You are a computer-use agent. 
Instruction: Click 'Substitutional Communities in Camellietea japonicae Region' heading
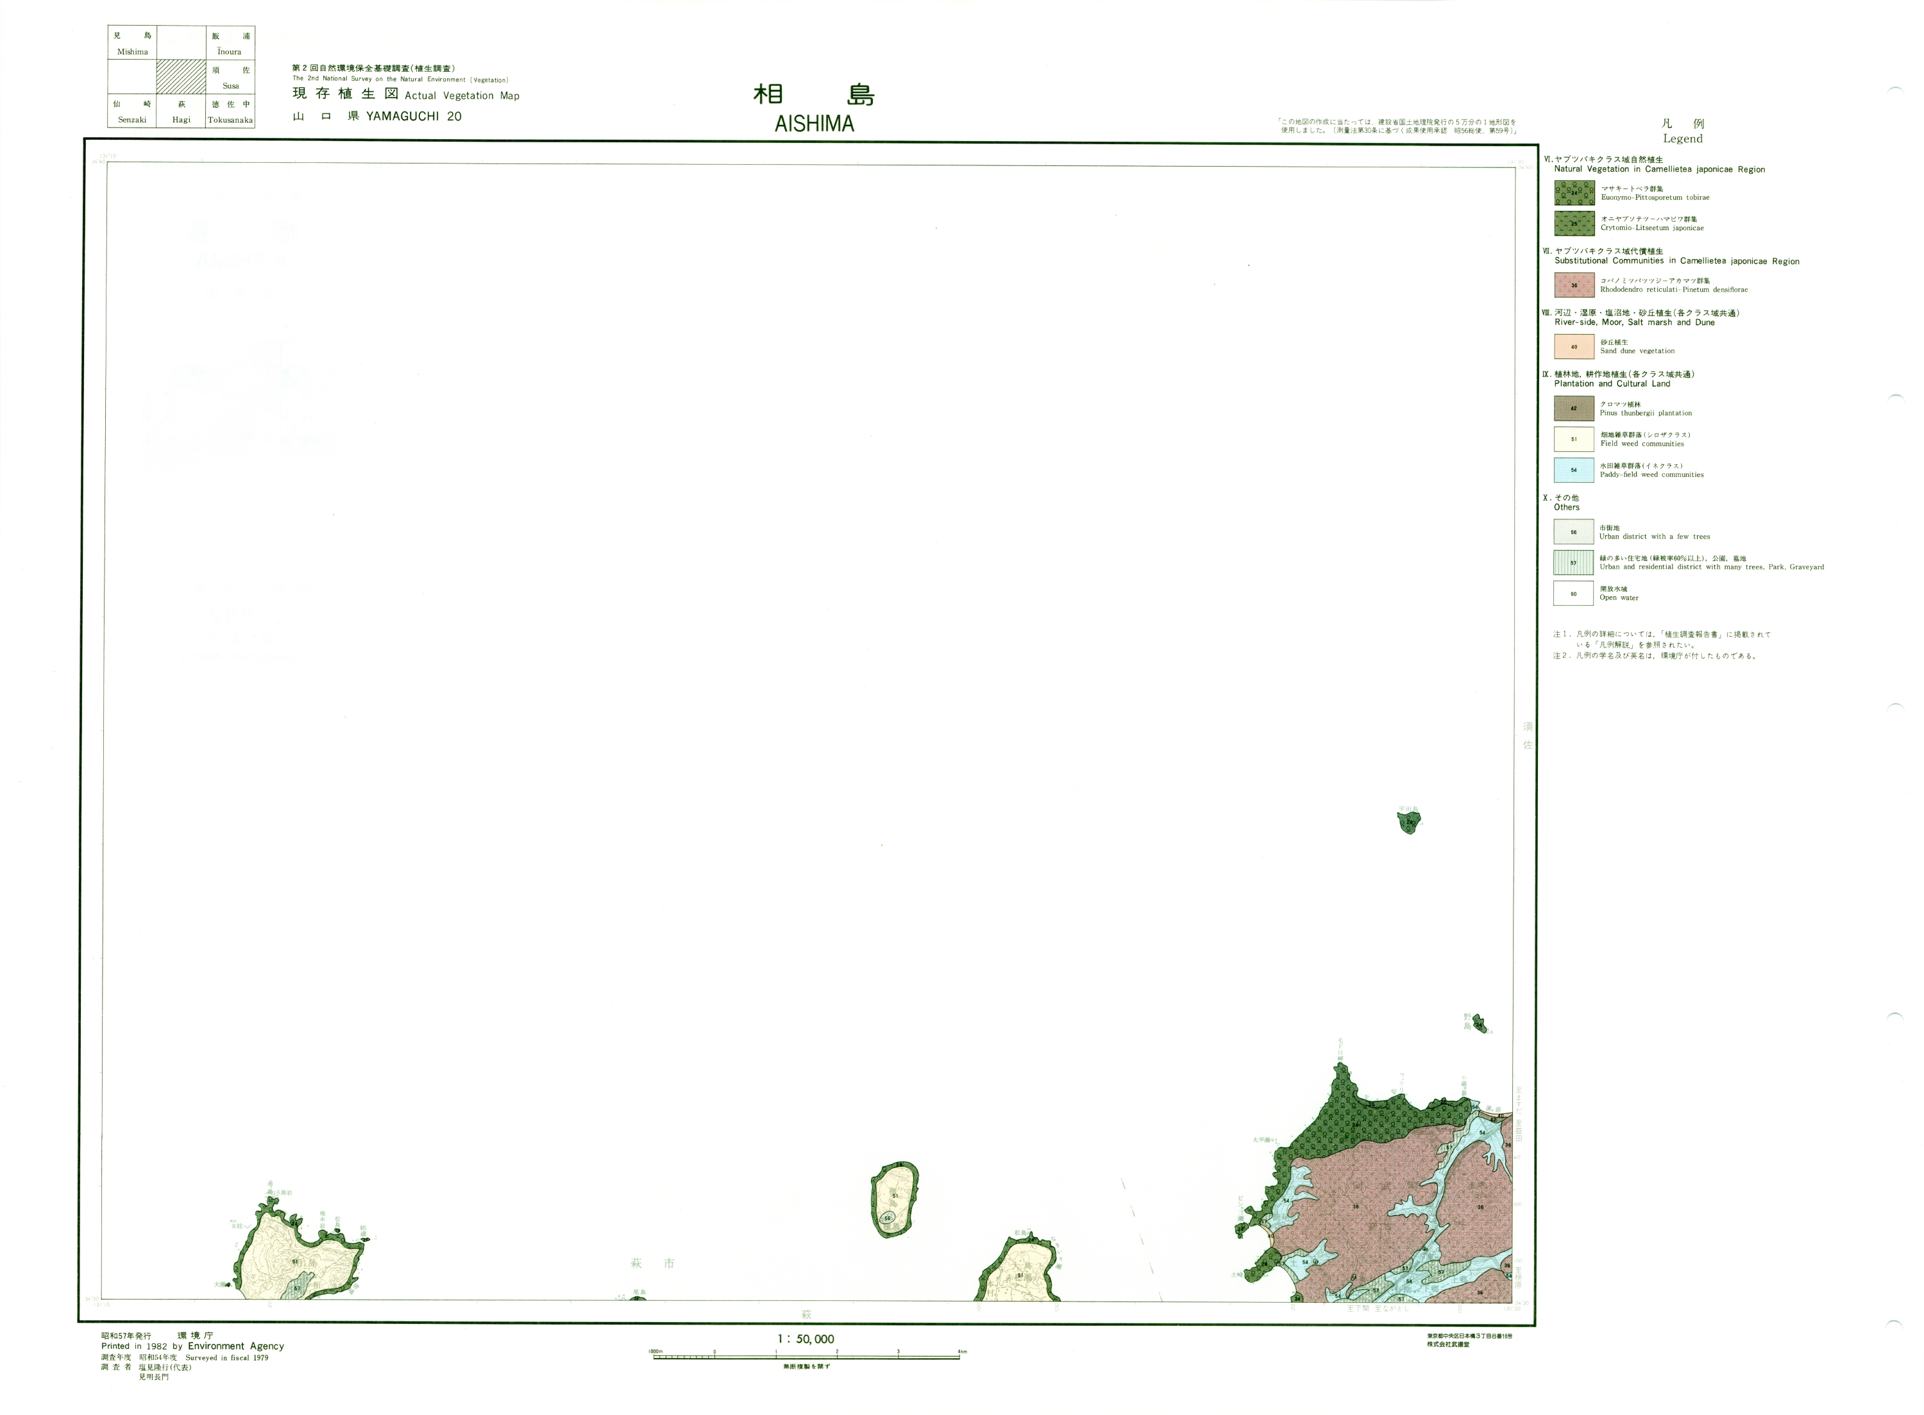[1676, 261]
